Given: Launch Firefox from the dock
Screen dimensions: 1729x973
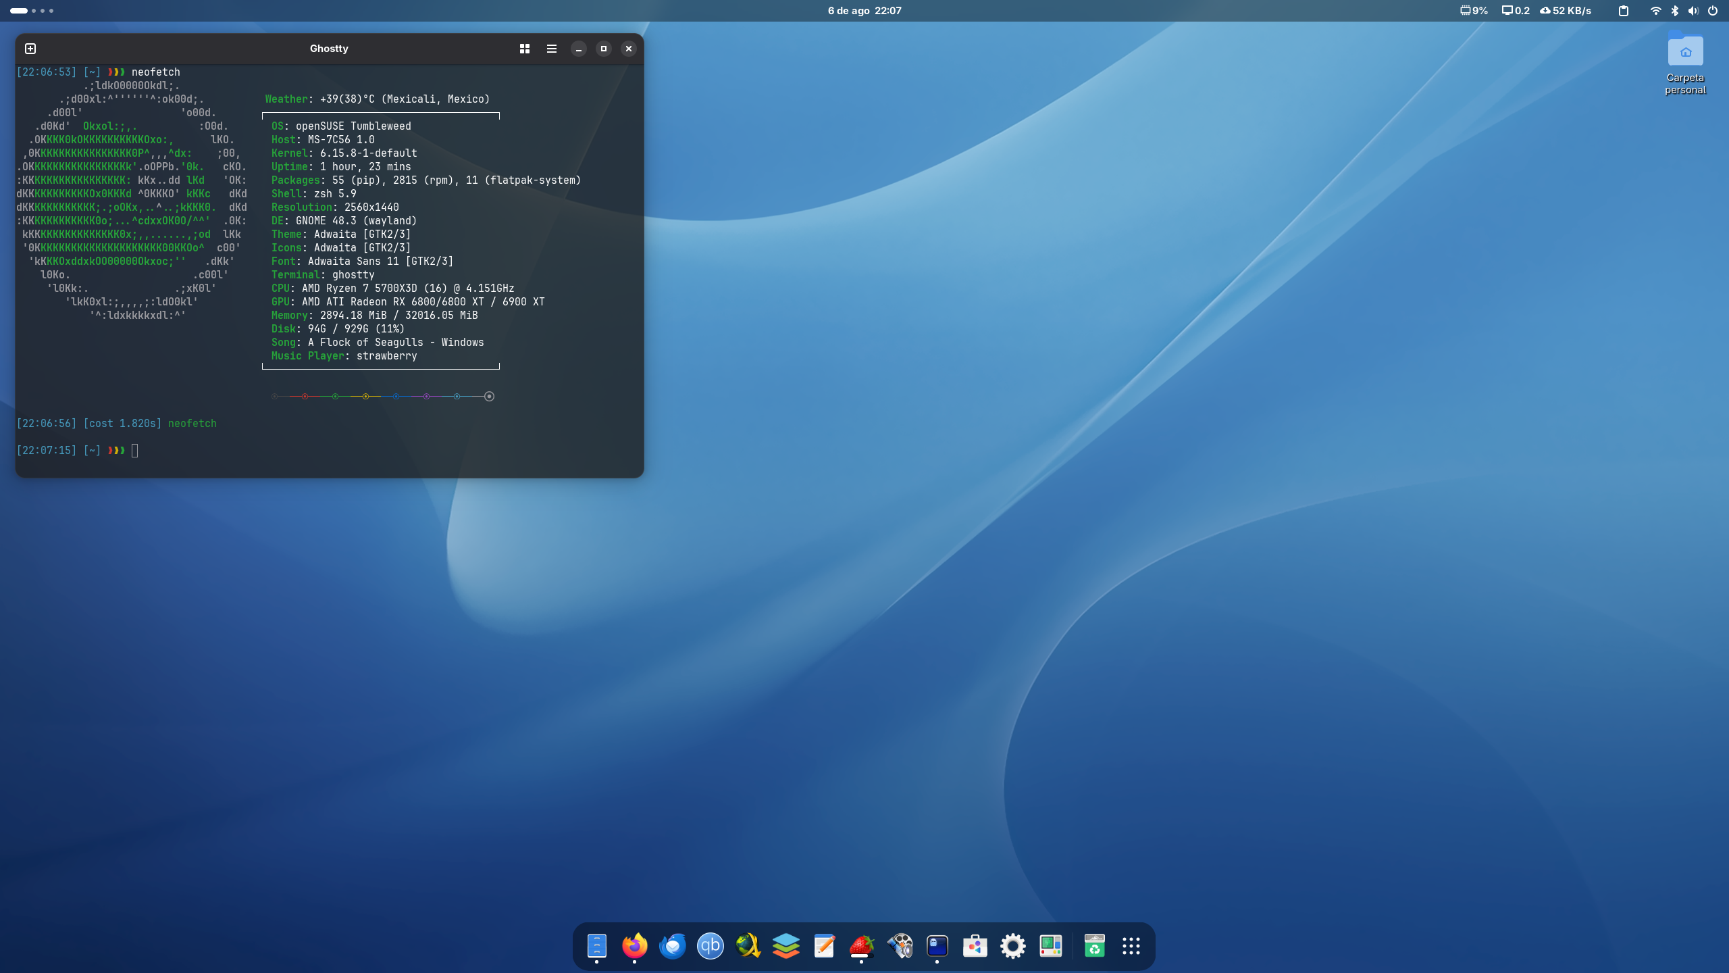Looking at the screenshot, I should pyautogui.click(x=635, y=946).
